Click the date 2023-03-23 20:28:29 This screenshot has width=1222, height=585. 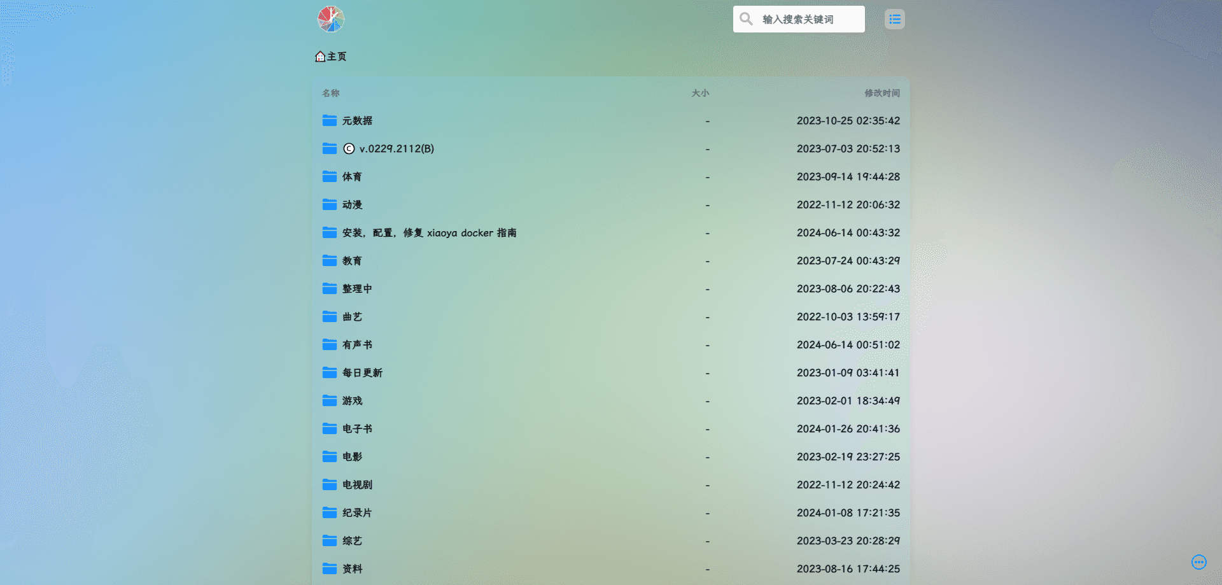848,540
